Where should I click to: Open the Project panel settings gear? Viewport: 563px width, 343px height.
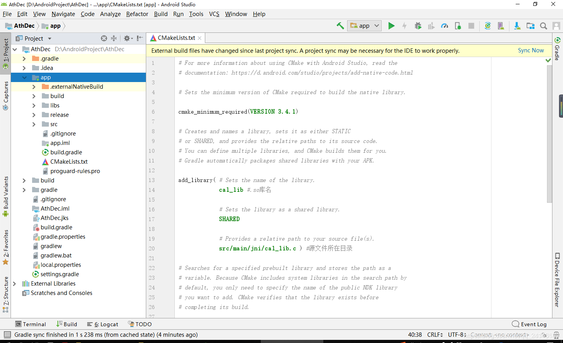tap(128, 38)
